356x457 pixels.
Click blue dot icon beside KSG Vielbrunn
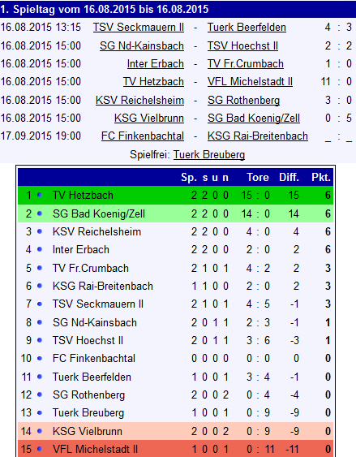(x=40, y=431)
